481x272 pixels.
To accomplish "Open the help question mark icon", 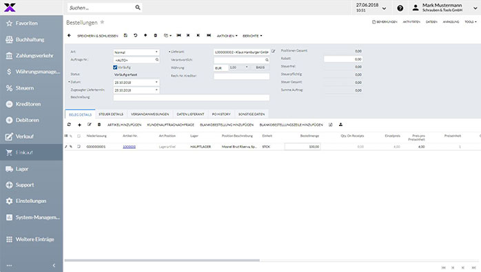I will coord(400,8).
